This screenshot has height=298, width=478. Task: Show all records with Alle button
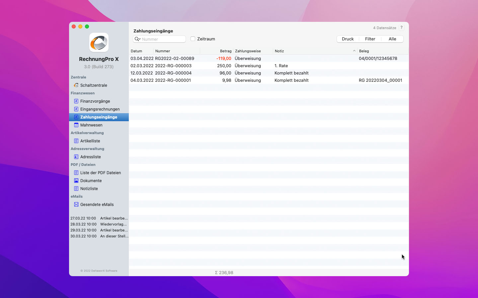392,39
